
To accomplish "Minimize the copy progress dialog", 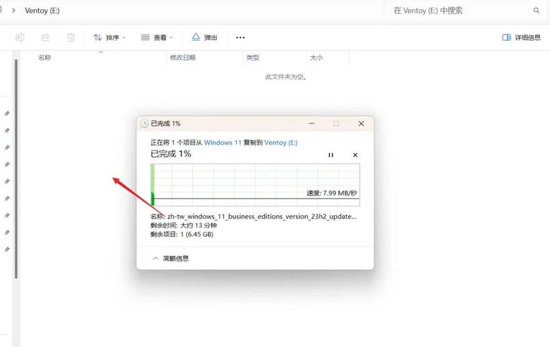I will [312, 124].
